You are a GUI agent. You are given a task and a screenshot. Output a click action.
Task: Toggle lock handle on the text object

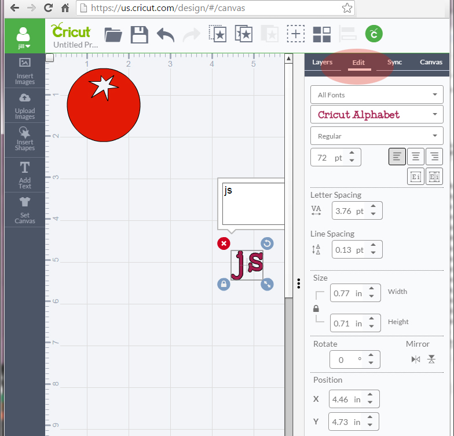(x=224, y=284)
